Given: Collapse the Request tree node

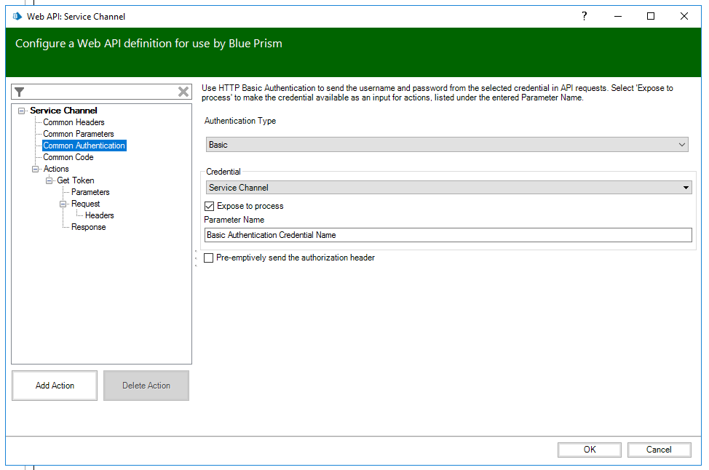Looking at the screenshot, I should (x=63, y=204).
